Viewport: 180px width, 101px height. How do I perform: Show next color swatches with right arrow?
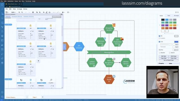[x=178, y=25]
